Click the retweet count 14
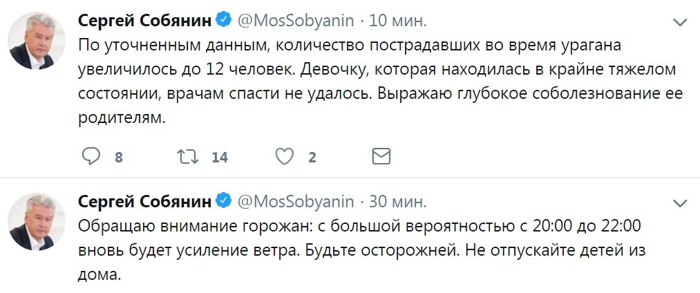700x293 pixels. click(x=219, y=158)
